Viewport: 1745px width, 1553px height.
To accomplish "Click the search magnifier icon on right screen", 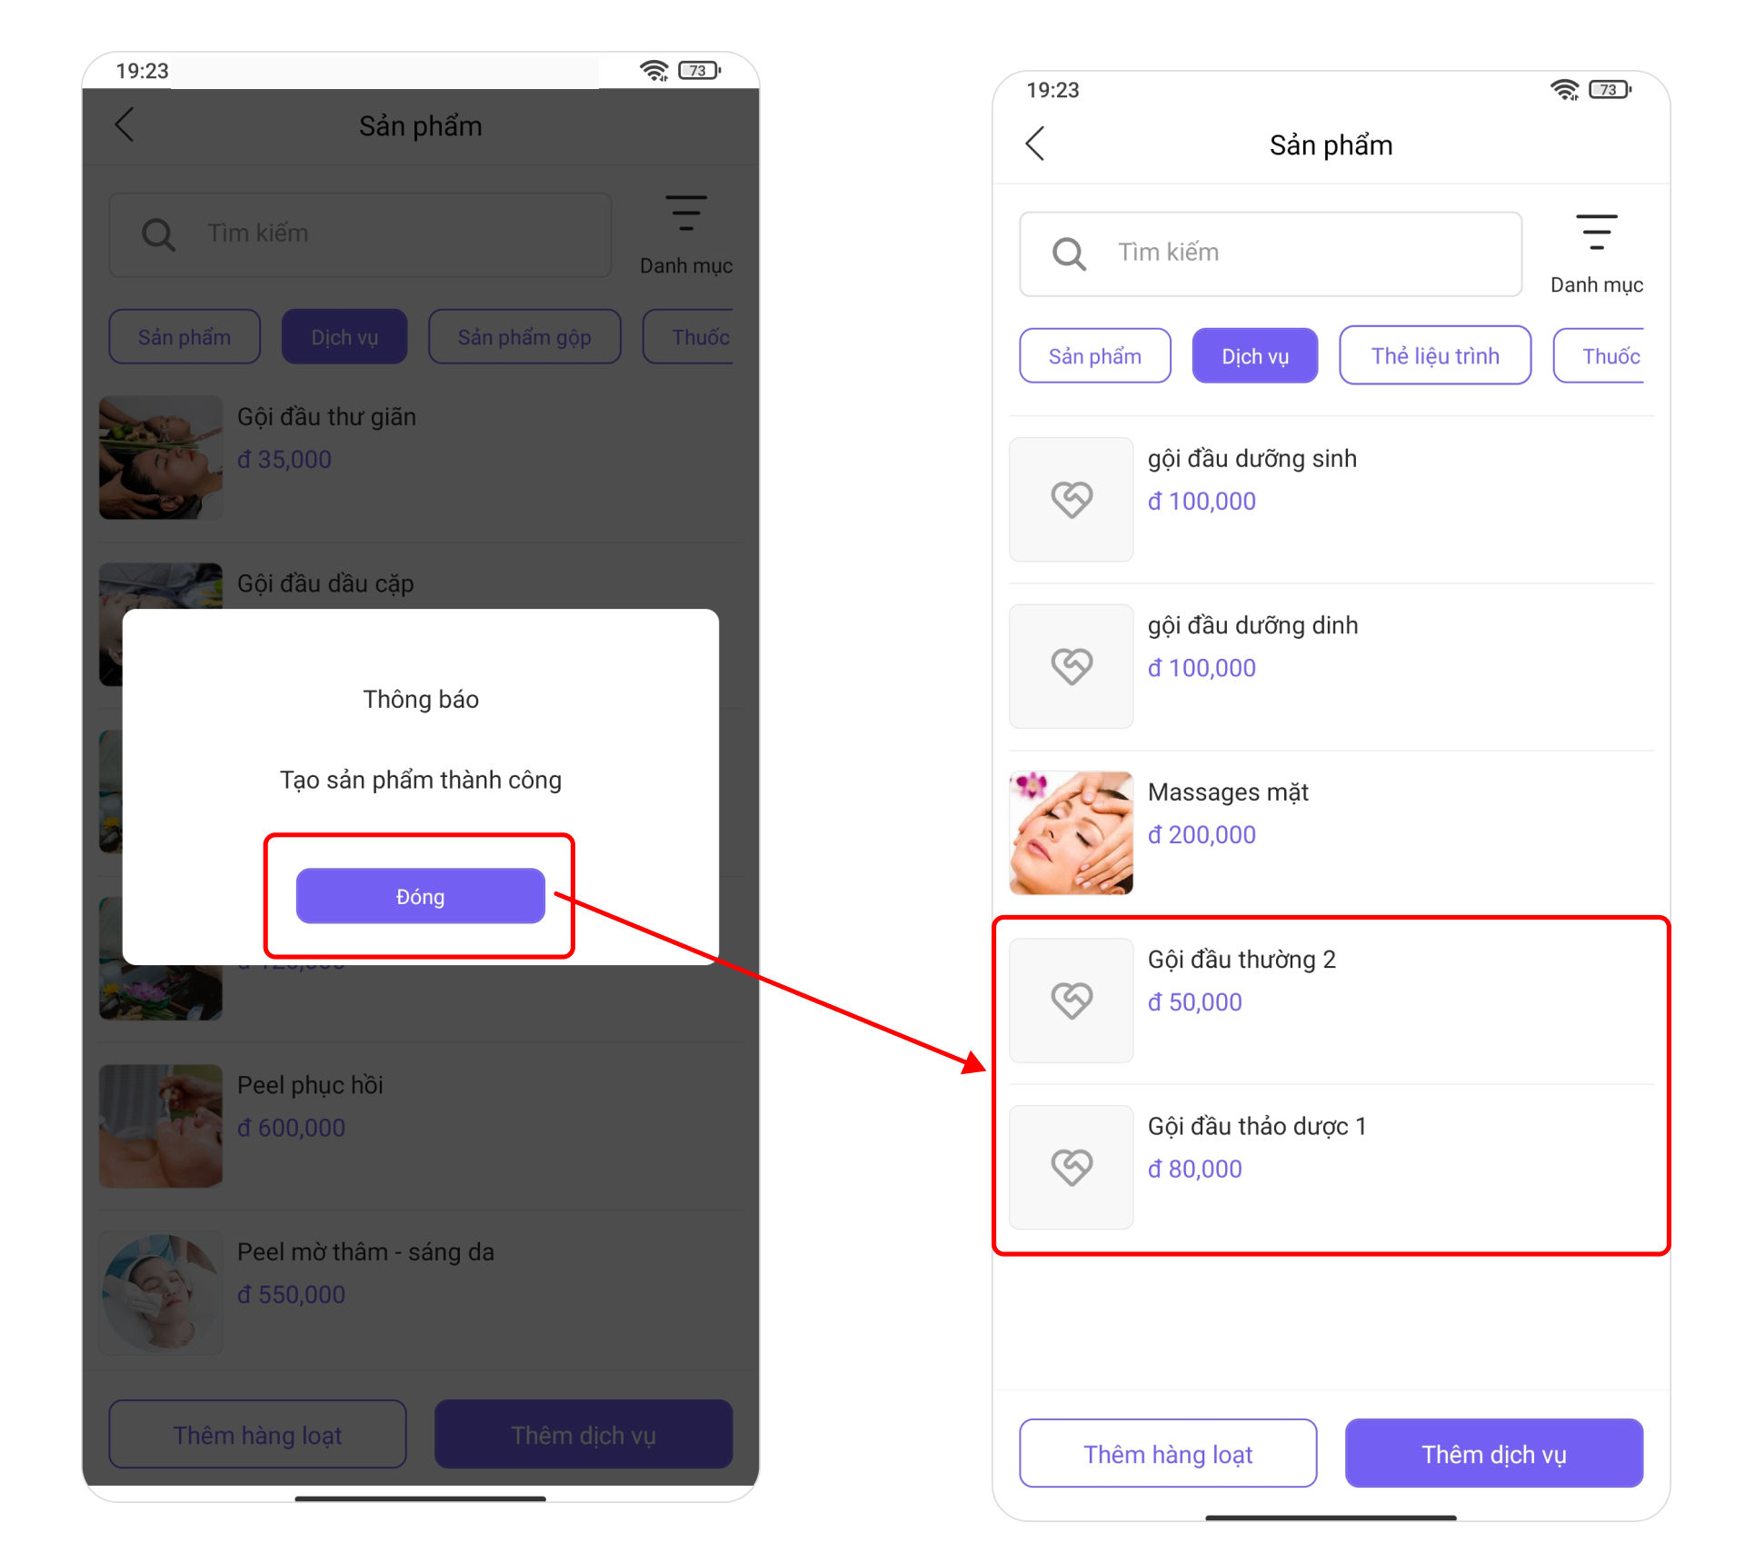I will [x=1069, y=254].
